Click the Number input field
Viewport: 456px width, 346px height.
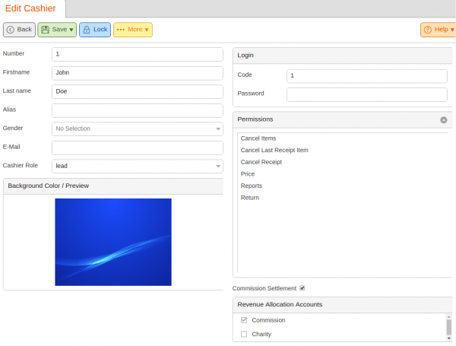[x=138, y=55]
